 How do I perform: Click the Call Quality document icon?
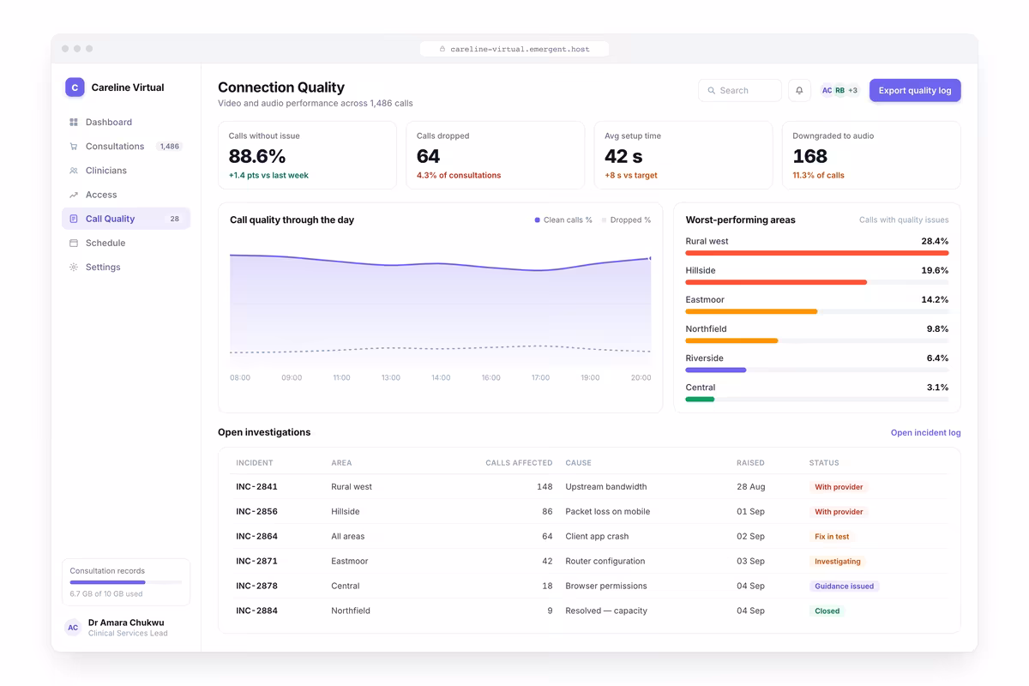74,219
